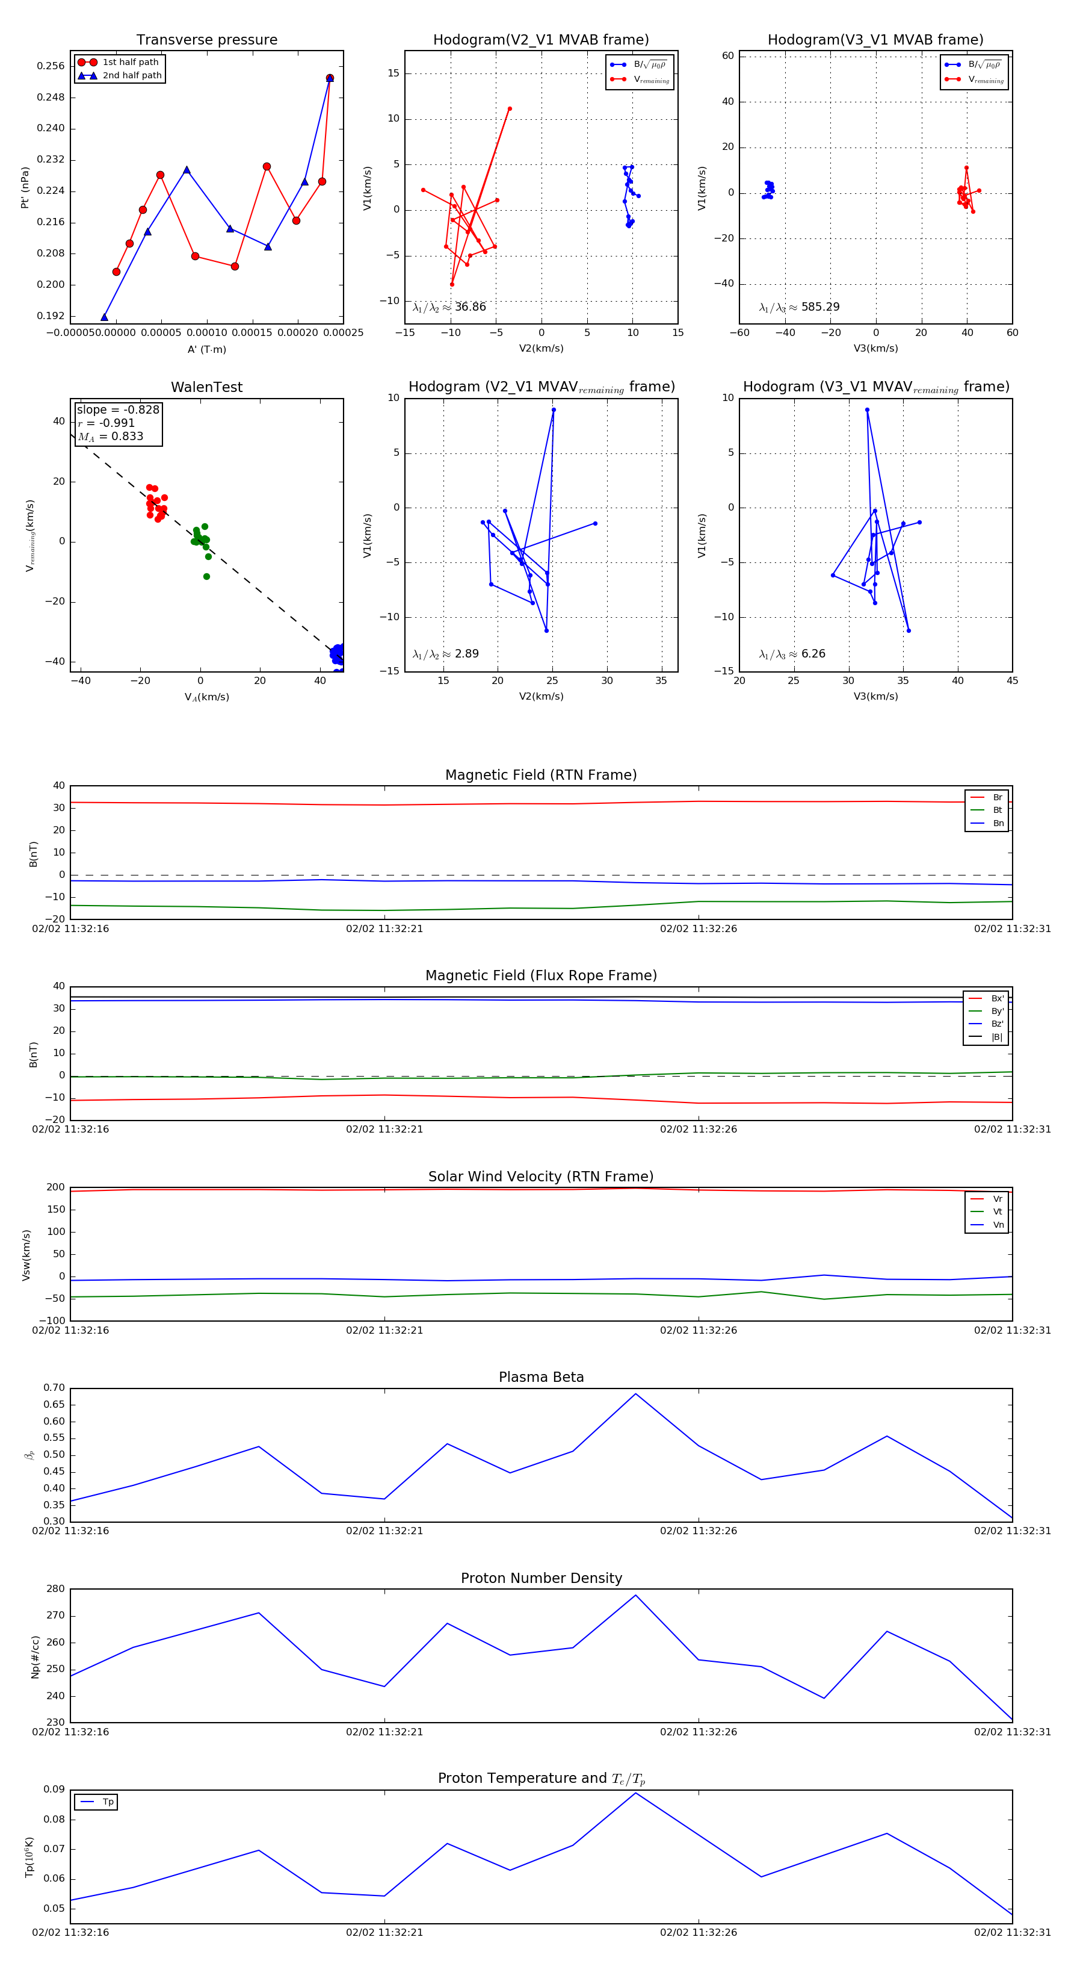Click the 'Proton Number Density' title
This screenshot has height=1987, width=1083.
point(541,1578)
